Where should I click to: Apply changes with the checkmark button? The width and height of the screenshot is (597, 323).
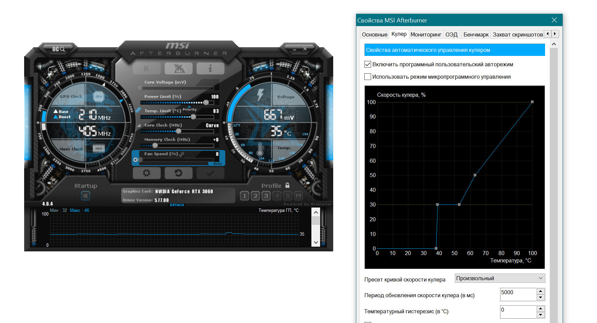point(210,173)
